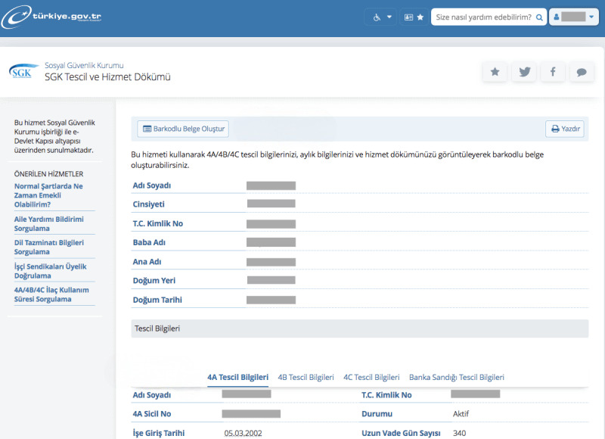Screen dimensions: 605x439
Task: Open Banka Sandığı Tescil Bilgileri tab
Action: (456, 377)
